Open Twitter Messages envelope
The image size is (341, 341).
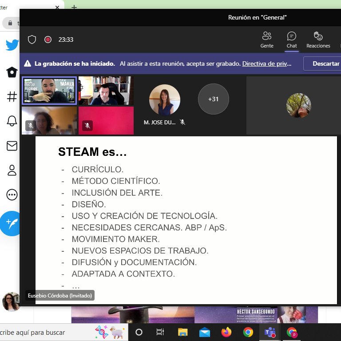[12, 146]
